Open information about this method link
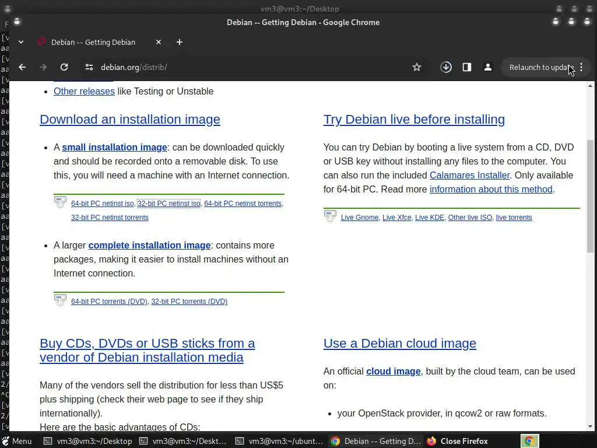Image resolution: width=597 pixels, height=448 pixels. click(x=491, y=190)
